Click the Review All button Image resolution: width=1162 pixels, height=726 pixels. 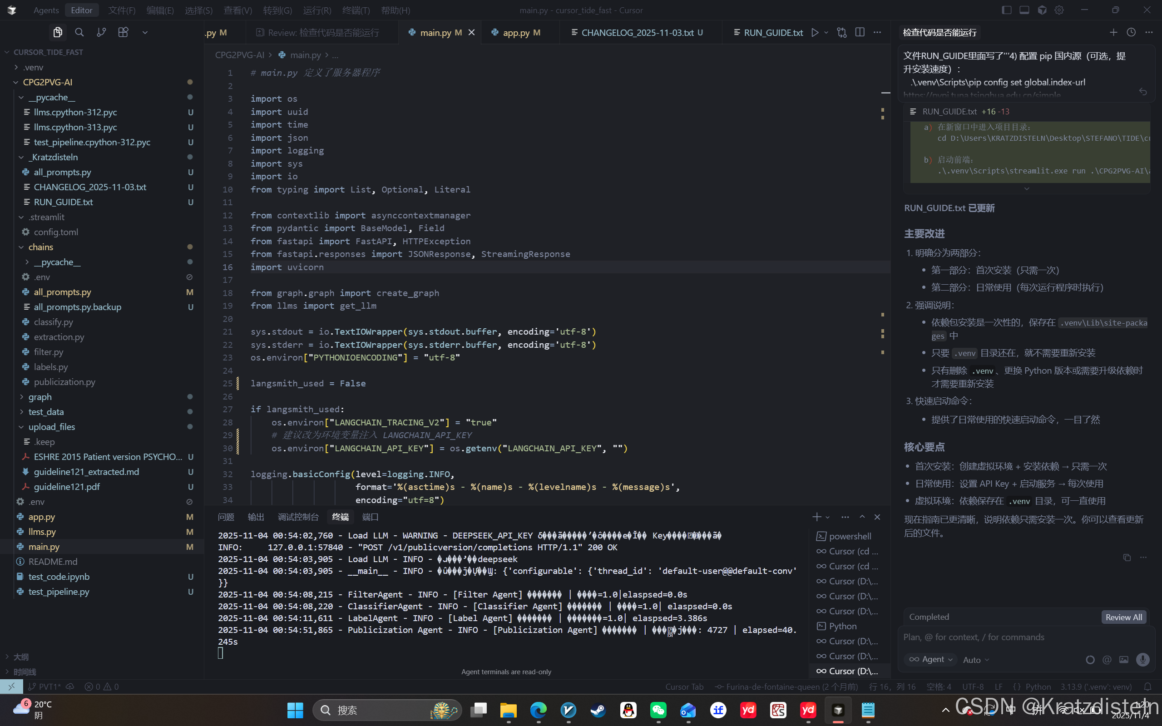[1123, 617]
